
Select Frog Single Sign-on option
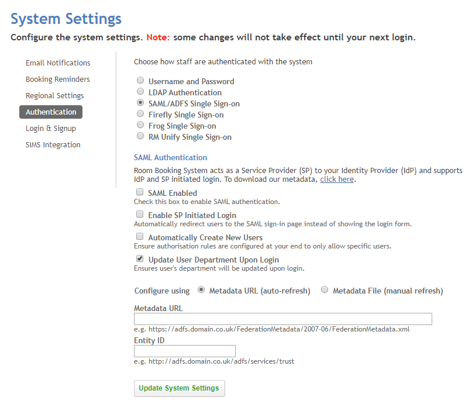click(x=140, y=126)
